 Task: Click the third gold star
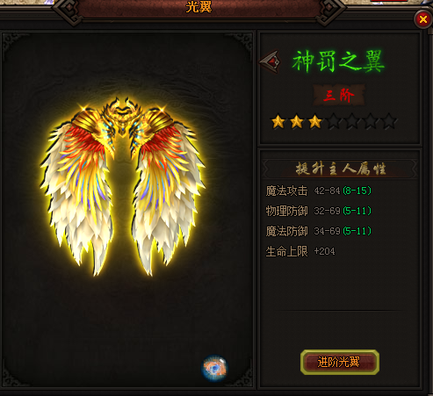[315, 122]
